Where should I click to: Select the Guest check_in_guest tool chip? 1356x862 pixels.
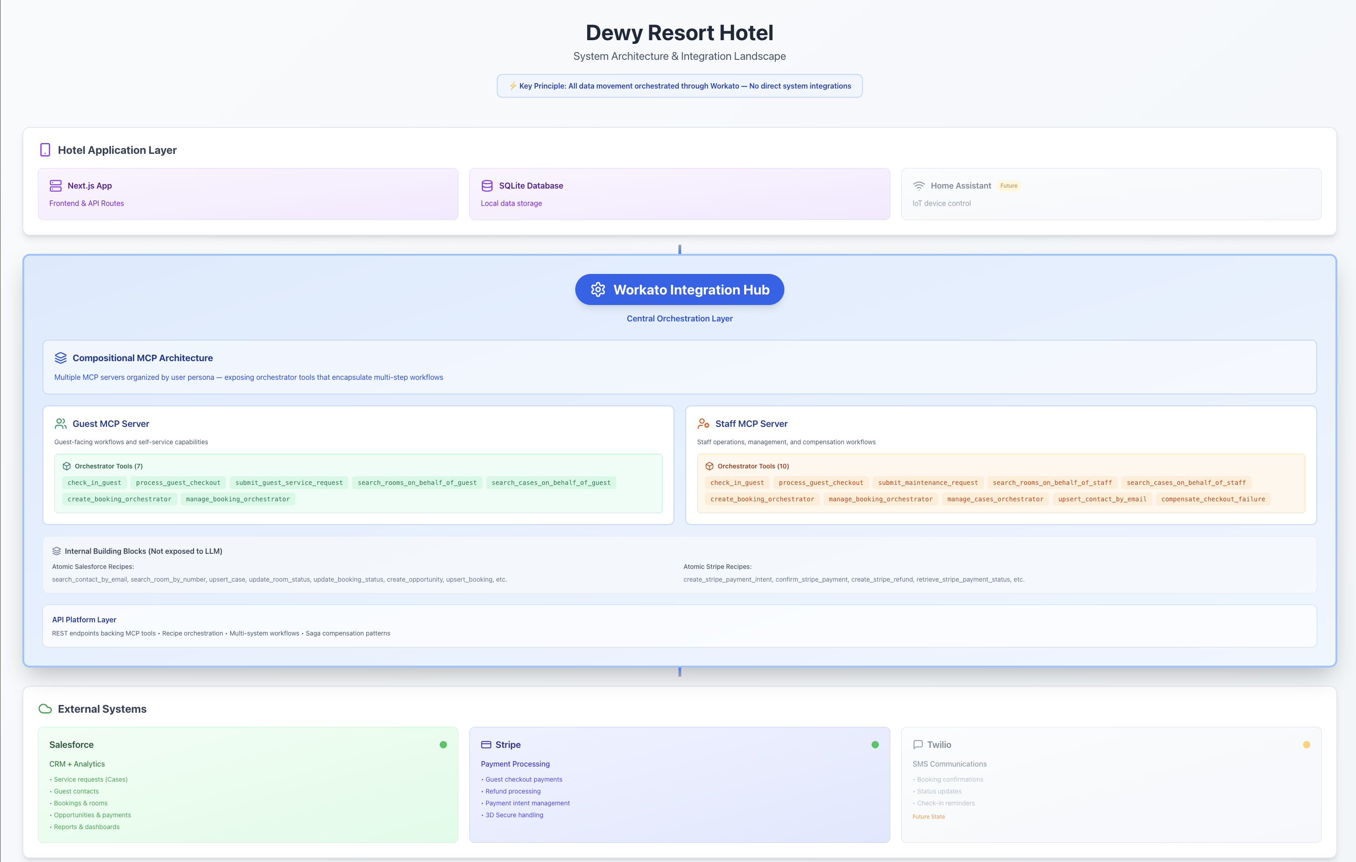pos(95,483)
